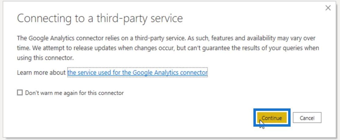
Task: Click the Continue button
Action: [272, 118]
